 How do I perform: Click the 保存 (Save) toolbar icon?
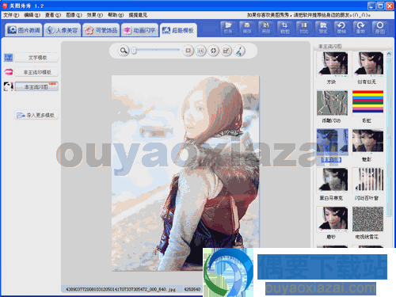[247, 28]
